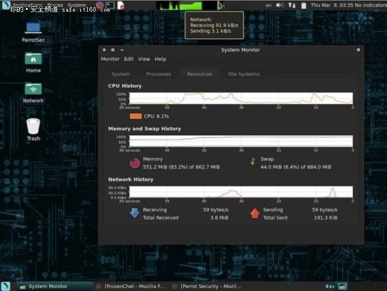Click the Total Received '3.6 MiB' value

click(x=219, y=218)
